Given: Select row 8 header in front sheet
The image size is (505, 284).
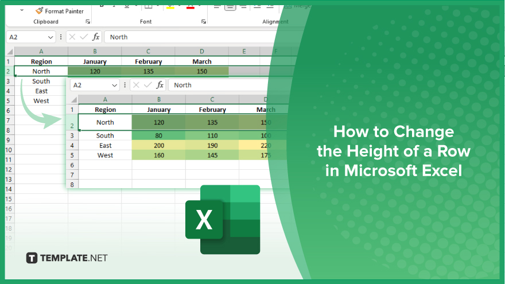Looking at the screenshot, I should 72,185.
